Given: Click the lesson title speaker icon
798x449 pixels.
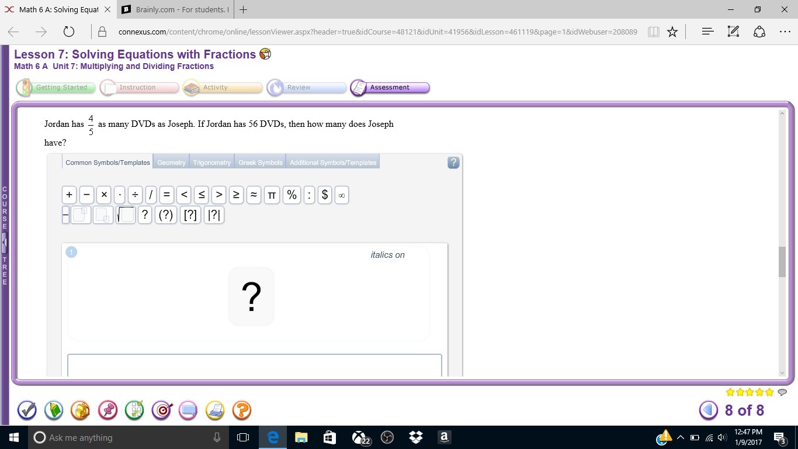Looking at the screenshot, I should pos(265,54).
